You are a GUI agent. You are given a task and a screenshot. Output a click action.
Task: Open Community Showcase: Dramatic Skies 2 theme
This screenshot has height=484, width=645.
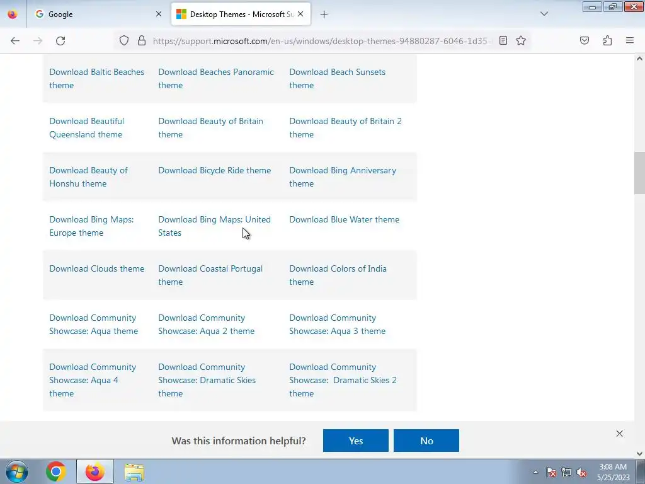(x=343, y=380)
